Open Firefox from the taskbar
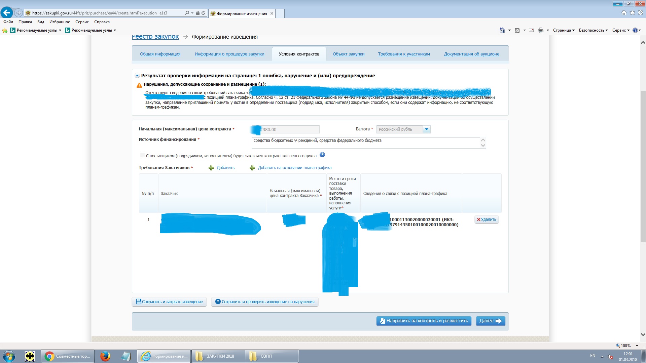This screenshot has height=363, width=646. (105, 356)
